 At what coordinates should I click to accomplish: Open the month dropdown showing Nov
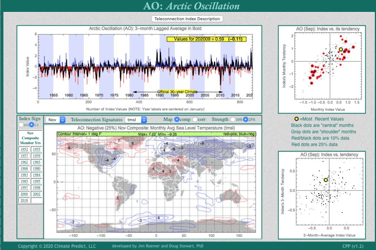point(54,120)
